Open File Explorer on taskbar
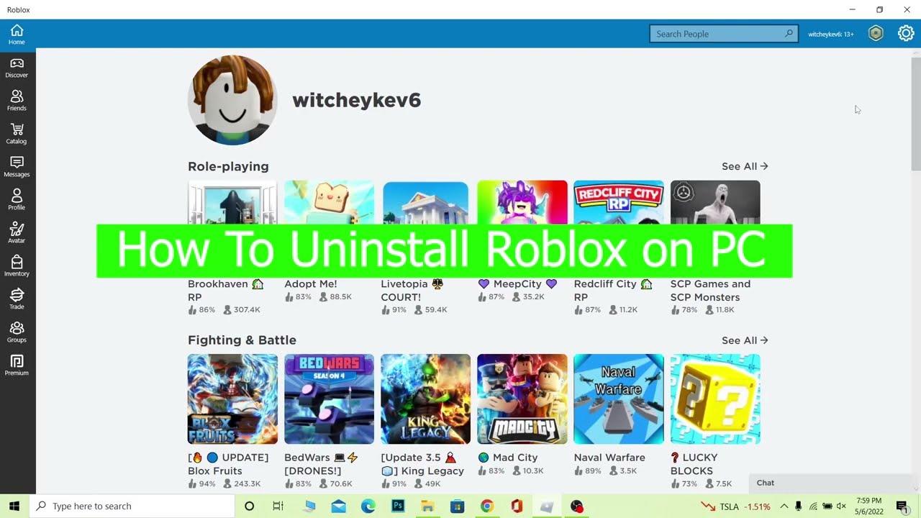This screenshot has width=921, height=518. point(427,506)
